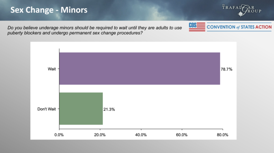Select the green Don't Wait bar

[x=81, y=109]
